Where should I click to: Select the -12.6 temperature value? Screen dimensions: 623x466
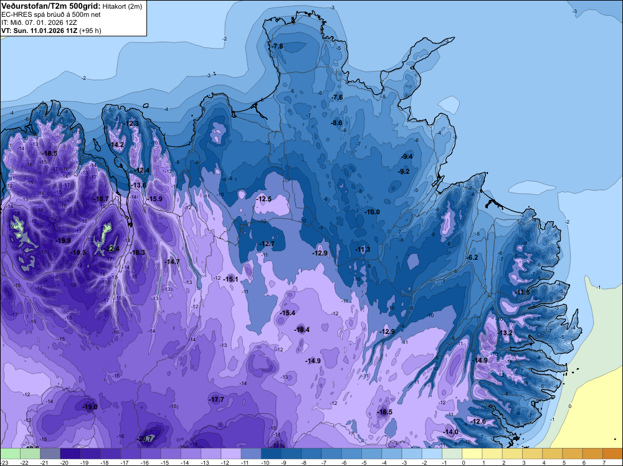478,422
